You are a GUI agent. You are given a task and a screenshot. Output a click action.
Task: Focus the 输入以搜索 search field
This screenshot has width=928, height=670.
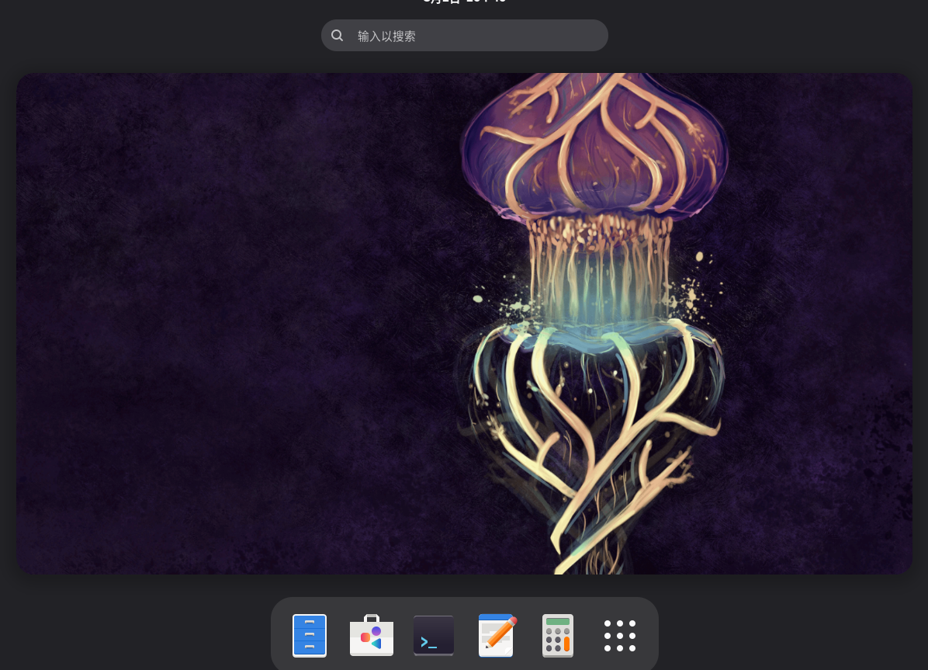coord(465,36)
